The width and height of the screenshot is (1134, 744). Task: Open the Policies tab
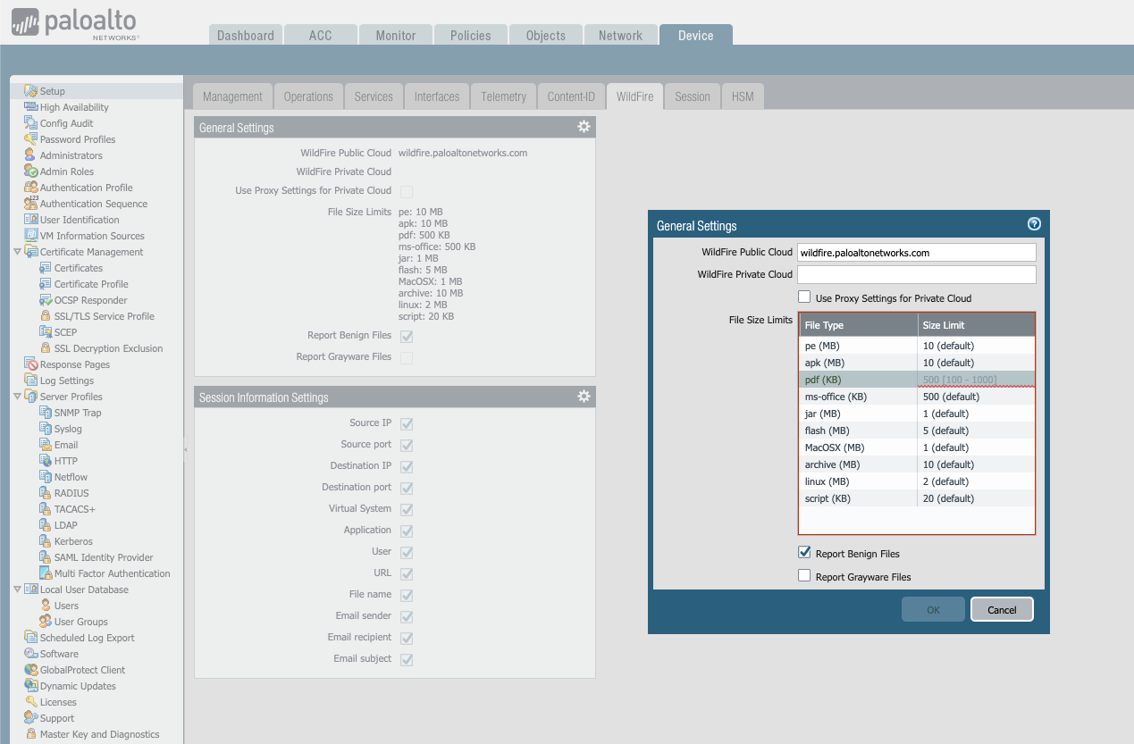click(471, 35)
